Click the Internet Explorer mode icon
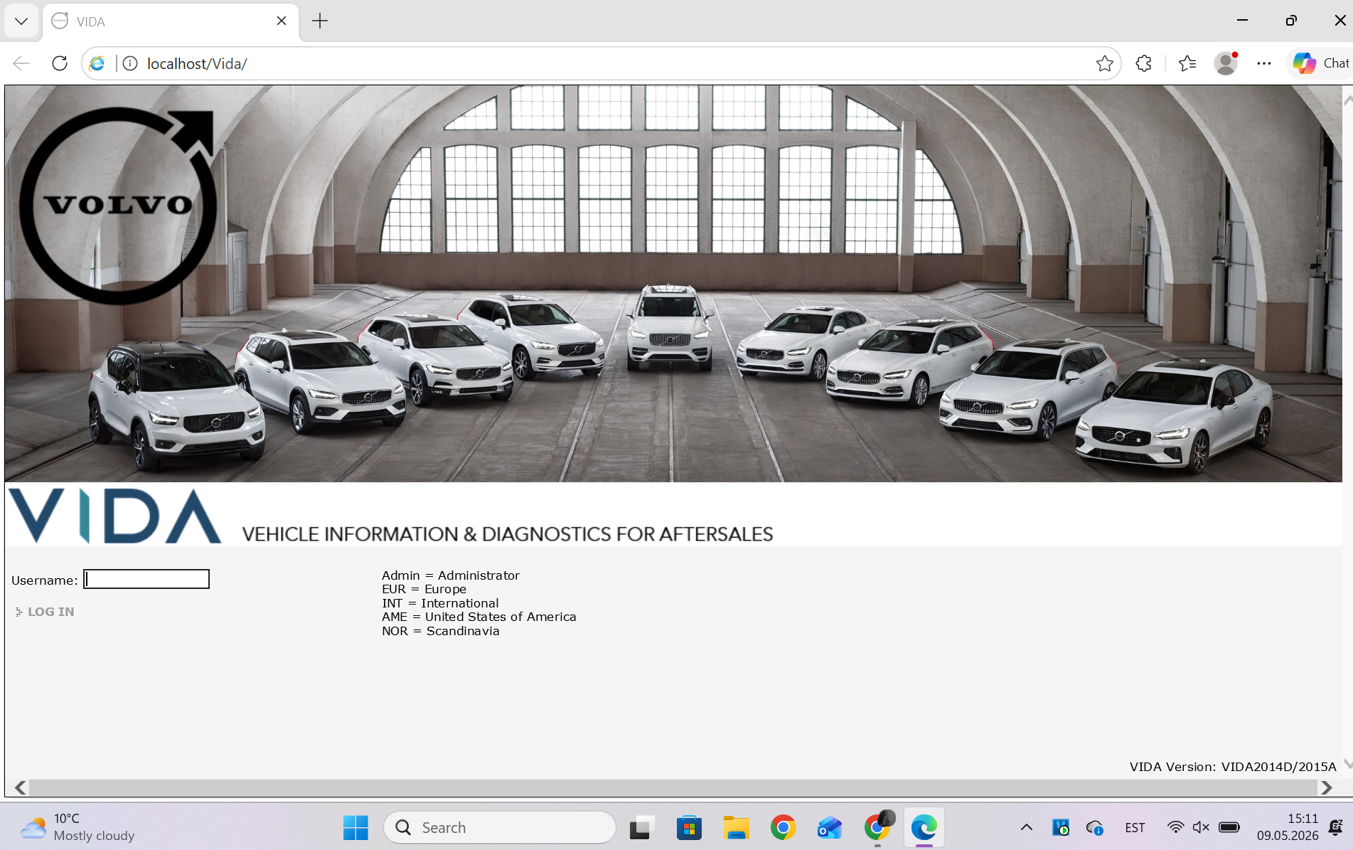1353x850 pixels. click(x=97, y=63)
